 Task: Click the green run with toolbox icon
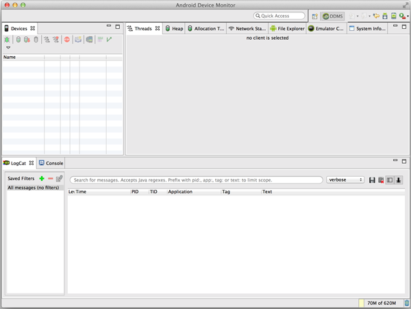402,16
